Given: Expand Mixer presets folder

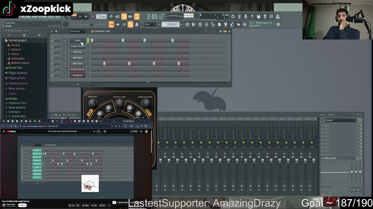Looking at the screenshot, I should (17, 89).
